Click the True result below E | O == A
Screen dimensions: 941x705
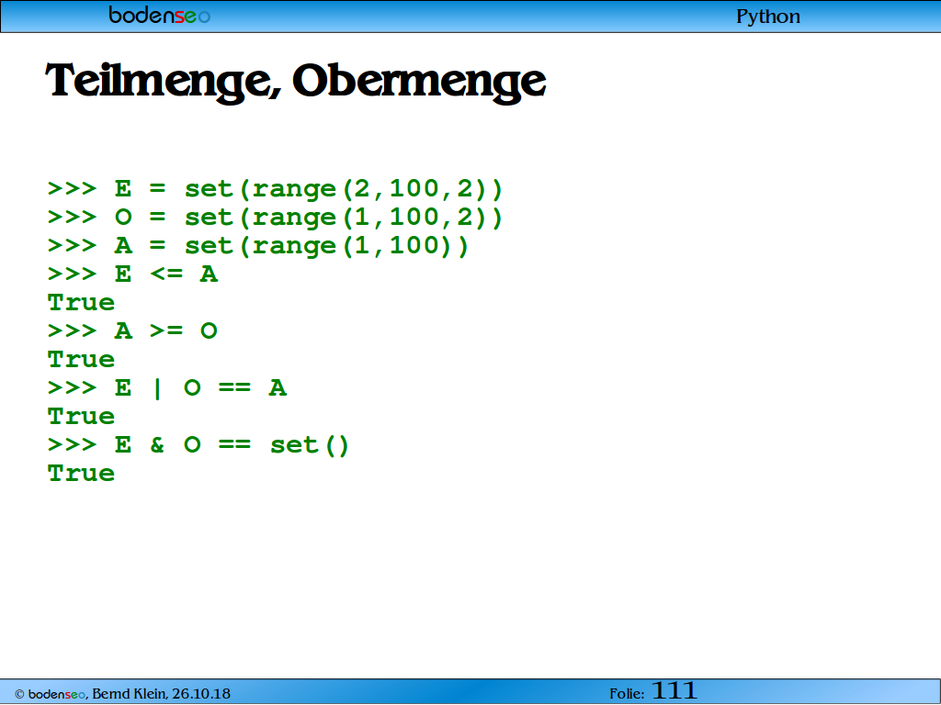(81, 416)
